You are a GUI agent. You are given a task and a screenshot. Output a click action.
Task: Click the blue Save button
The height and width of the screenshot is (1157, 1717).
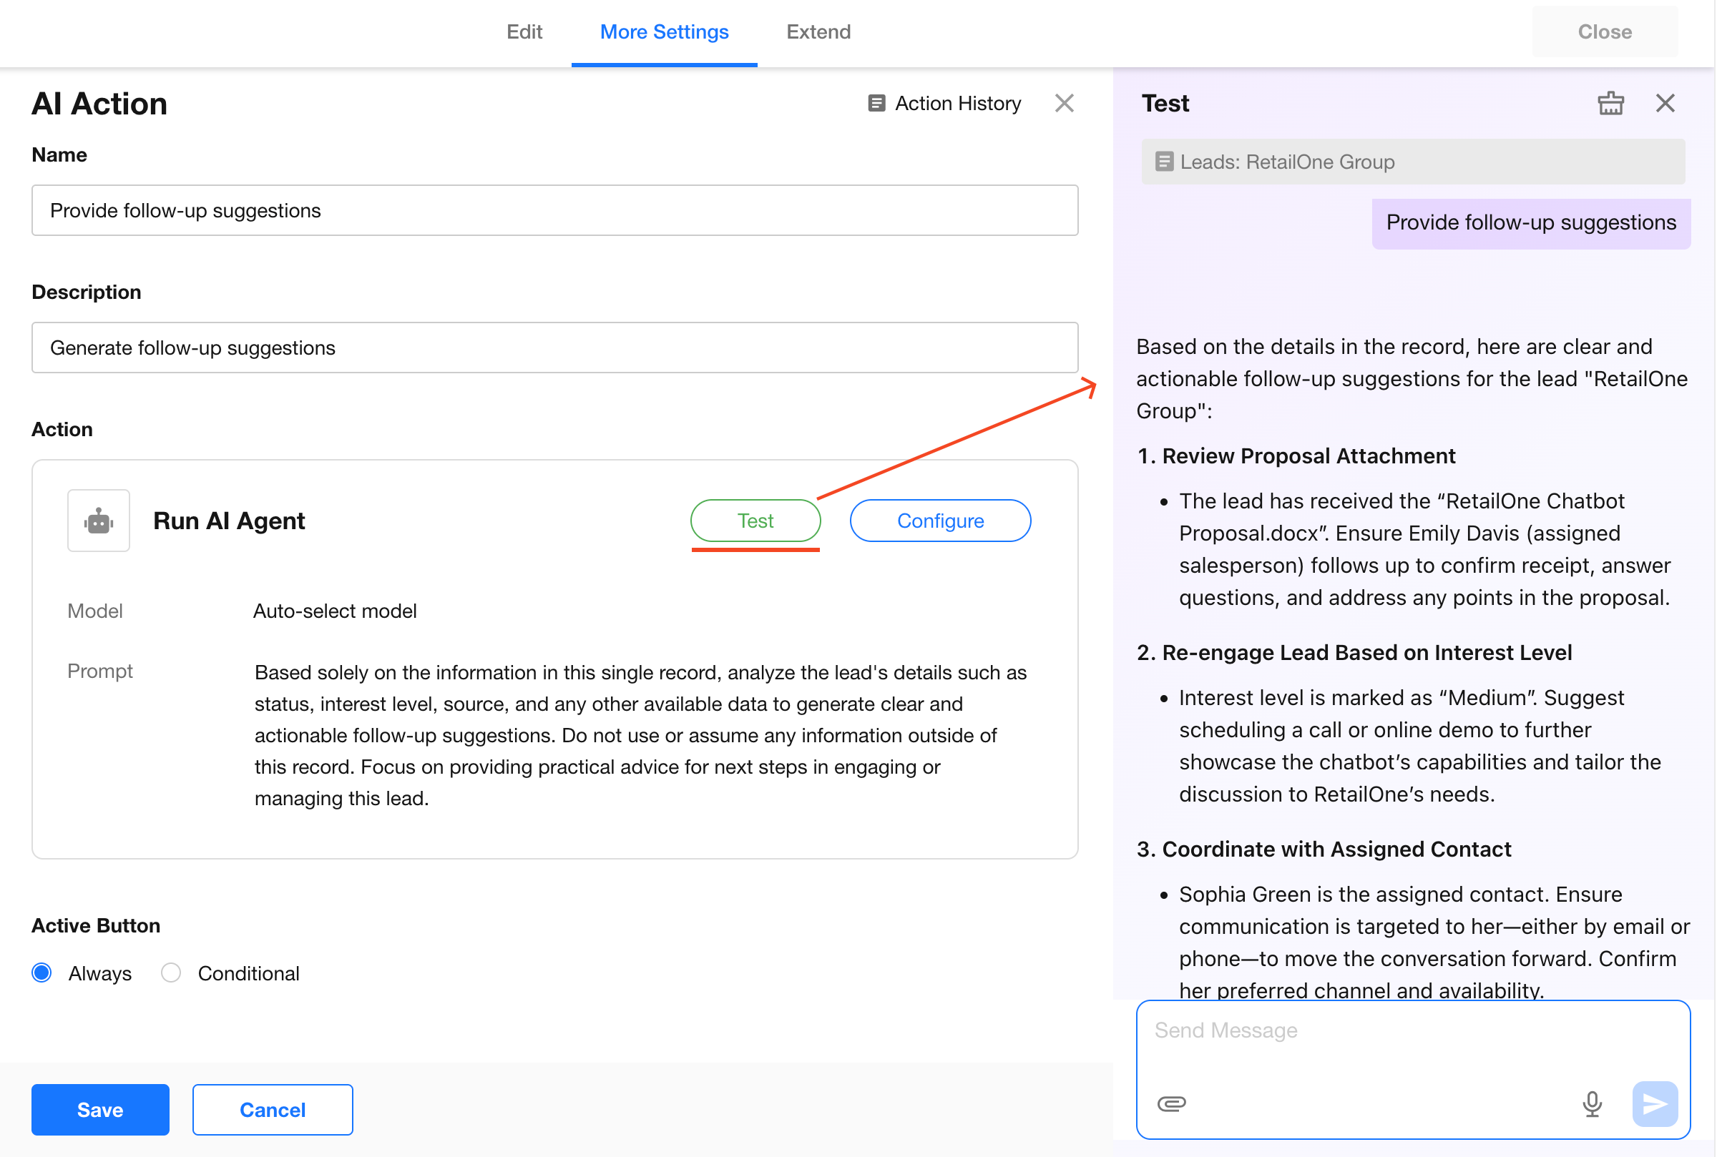100,1109
